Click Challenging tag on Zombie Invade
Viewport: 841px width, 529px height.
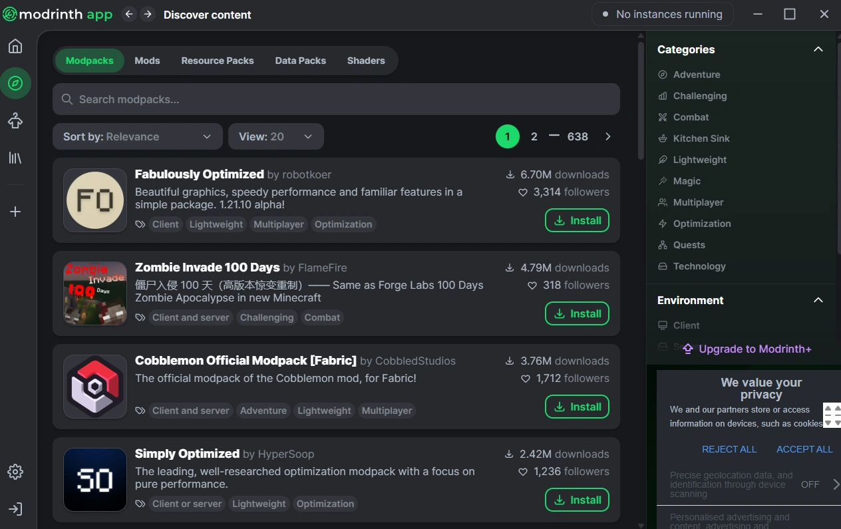click(267, 317)
